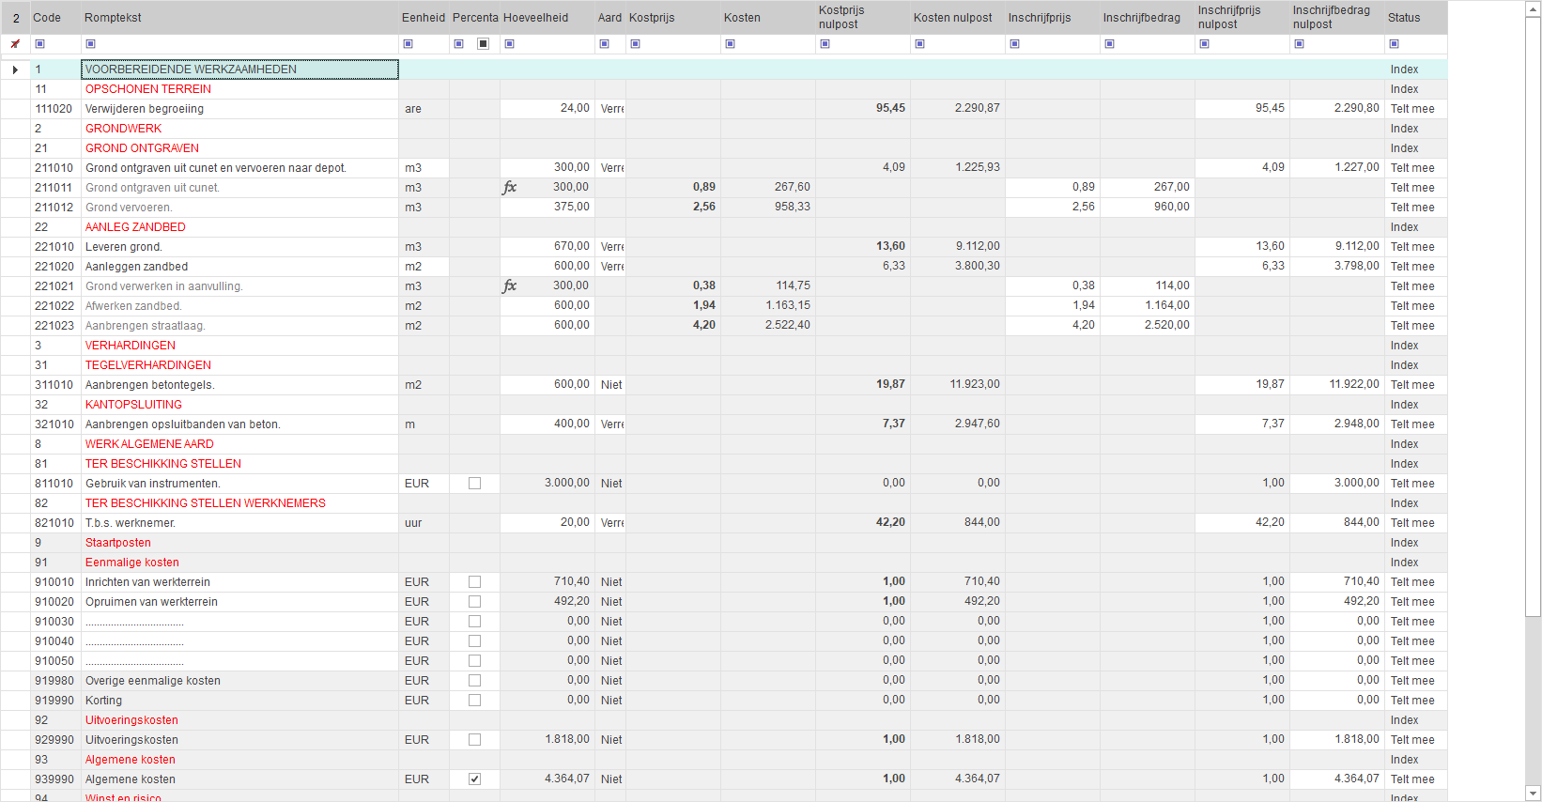Screen dimensions: 1542x802
Task: Open the filter operator icon under Aard
Action: click(x=604, y=44)
